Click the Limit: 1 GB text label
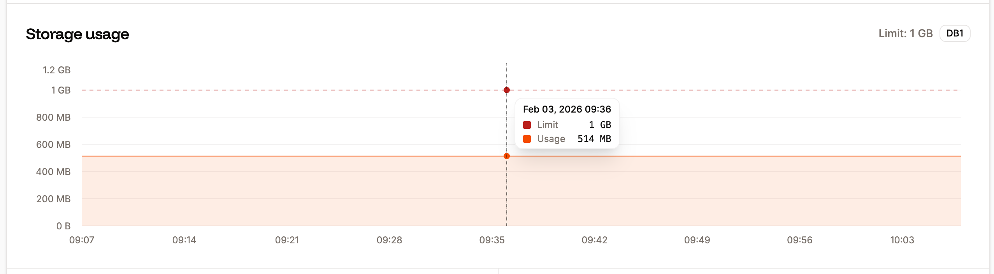Viewport: 994px width, 274px height. [905, 33]
